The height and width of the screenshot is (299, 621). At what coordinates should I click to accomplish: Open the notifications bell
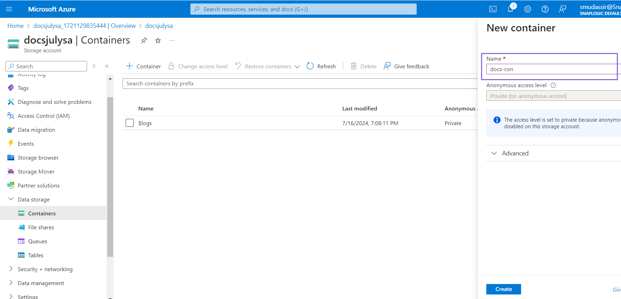click(x=510, y=9)
